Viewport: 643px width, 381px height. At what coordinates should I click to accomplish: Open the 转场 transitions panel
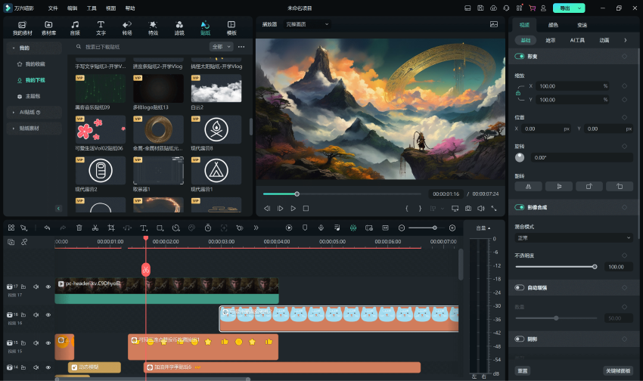(x=127, y=28)
